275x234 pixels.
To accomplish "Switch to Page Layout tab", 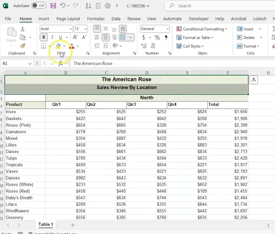I will click(x=68, y=19).
